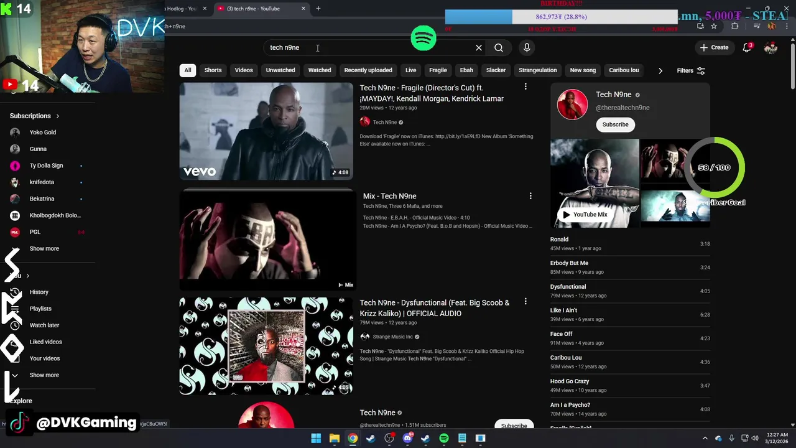Select the All filter chip
This screenshot has width=796, height=448.
tap(188, 70)
